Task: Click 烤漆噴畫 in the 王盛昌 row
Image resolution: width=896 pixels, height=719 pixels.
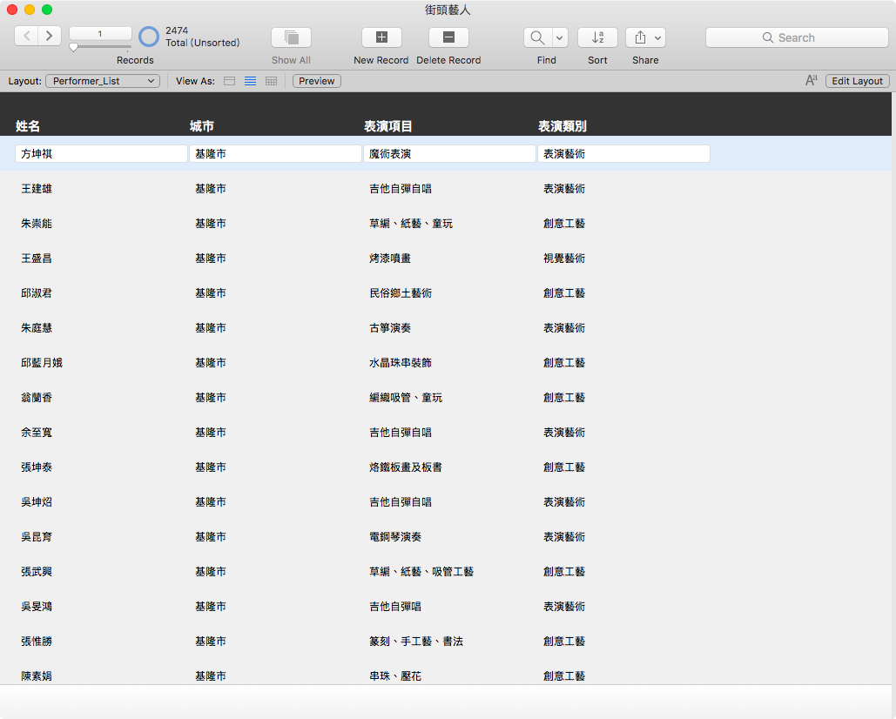Action: coord(390,259)
